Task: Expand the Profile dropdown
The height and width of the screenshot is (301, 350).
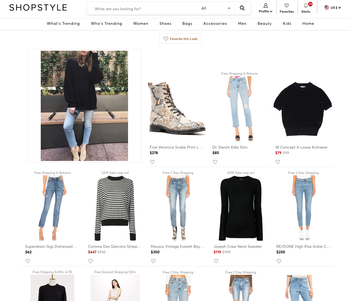Action: (x=265, y=8)
